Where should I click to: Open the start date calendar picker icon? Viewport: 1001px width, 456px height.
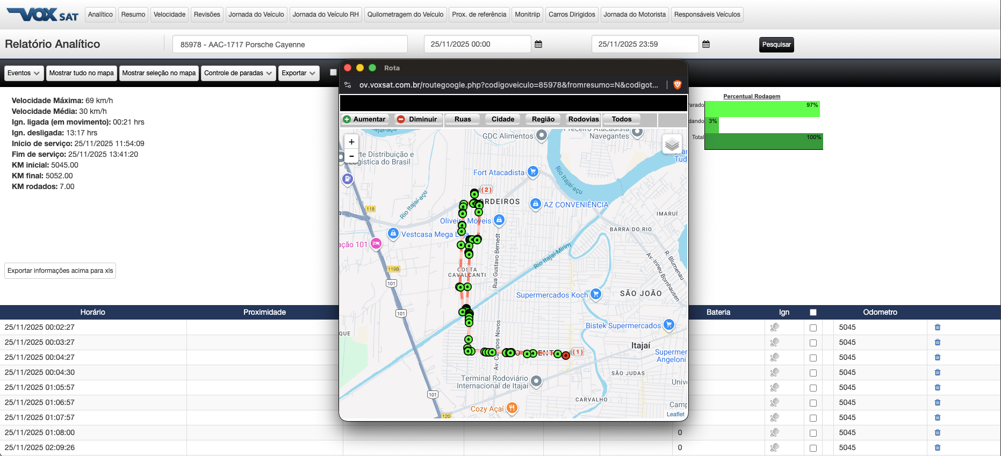[538, 45]
